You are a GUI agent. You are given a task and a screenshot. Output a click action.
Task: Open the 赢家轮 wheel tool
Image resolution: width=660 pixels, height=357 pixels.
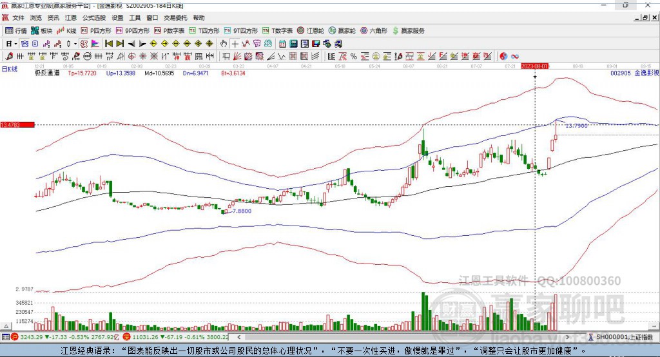point(342,31)
